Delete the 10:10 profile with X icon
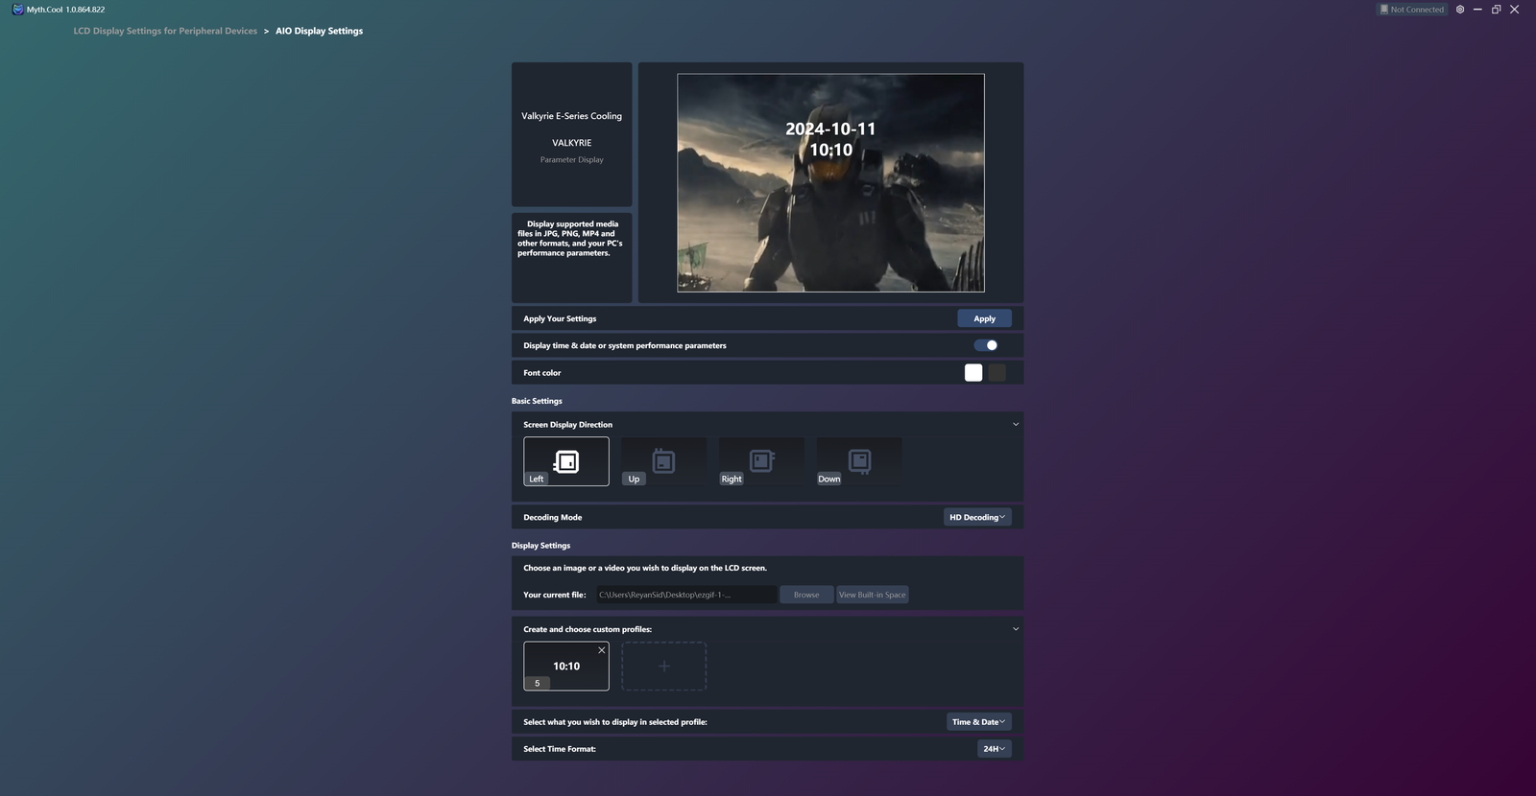 602,650
